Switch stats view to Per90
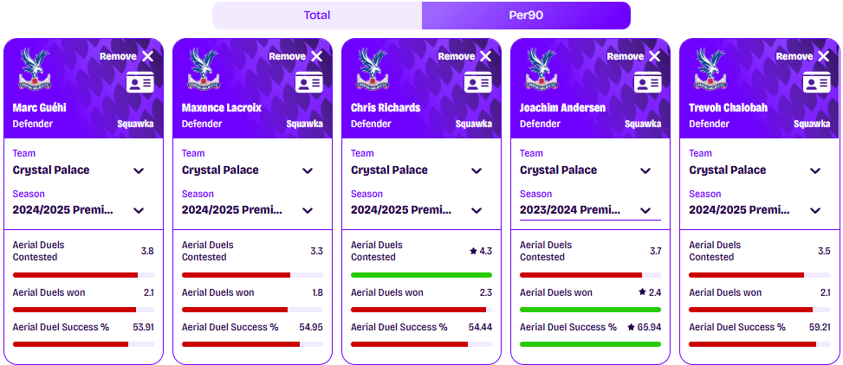The width and height of the screenshot is (843, 365). click(526, 15)
